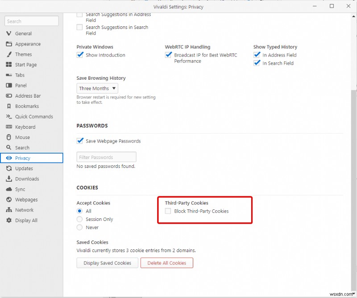Enable Search Suggestions in Address Field

pyautogui.click(x=79, y=15)
